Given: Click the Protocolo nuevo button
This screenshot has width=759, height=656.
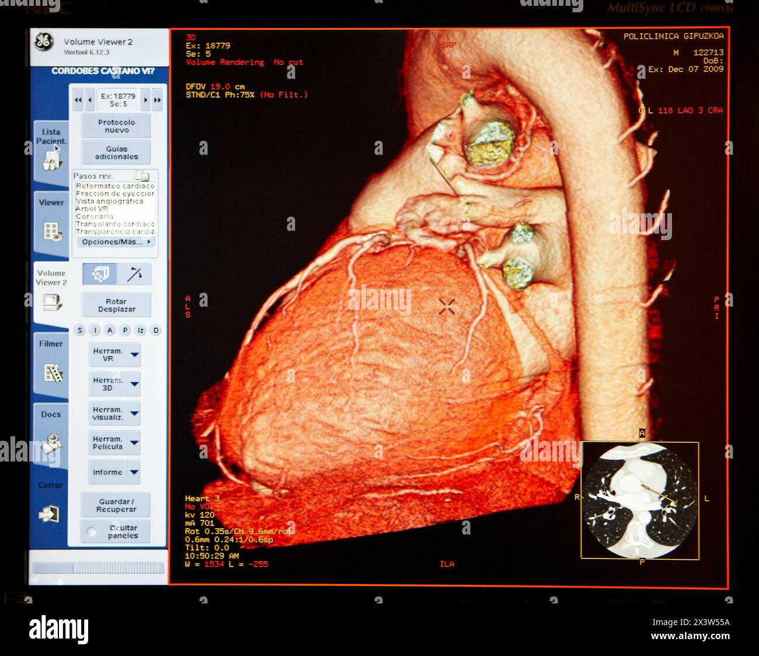Looking at the screenshot, I should point(116,126).
